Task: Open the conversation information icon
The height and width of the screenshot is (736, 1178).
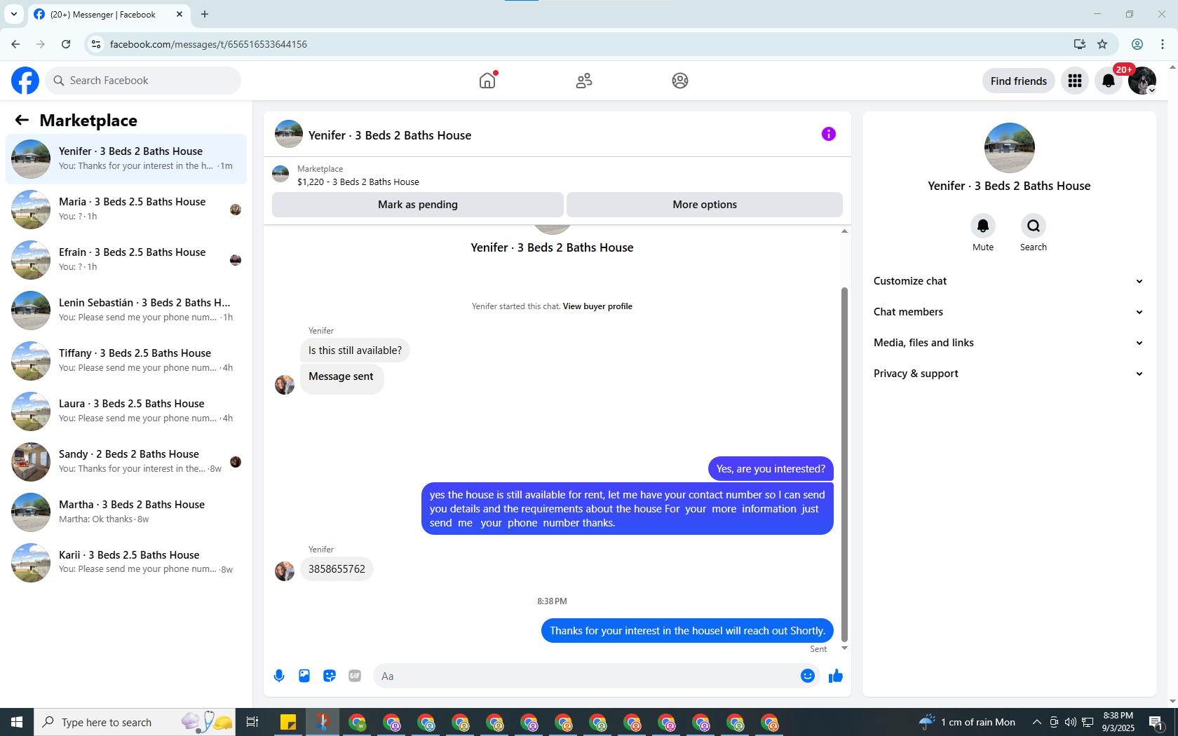Action: 829,134
